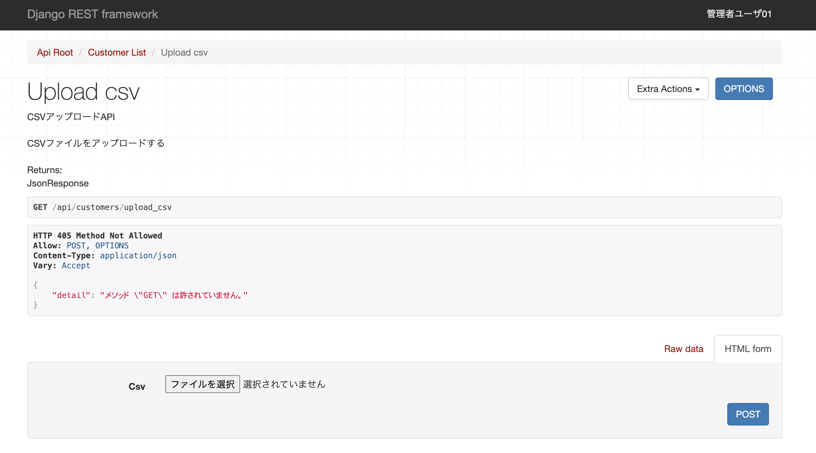Click the Upload csv breadcrumb label
The image size is (816, 453).
184,52
